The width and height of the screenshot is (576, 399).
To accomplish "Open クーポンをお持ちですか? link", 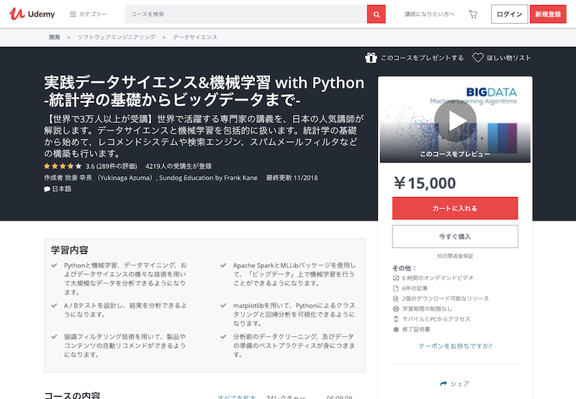I will (x=455, y=346).
